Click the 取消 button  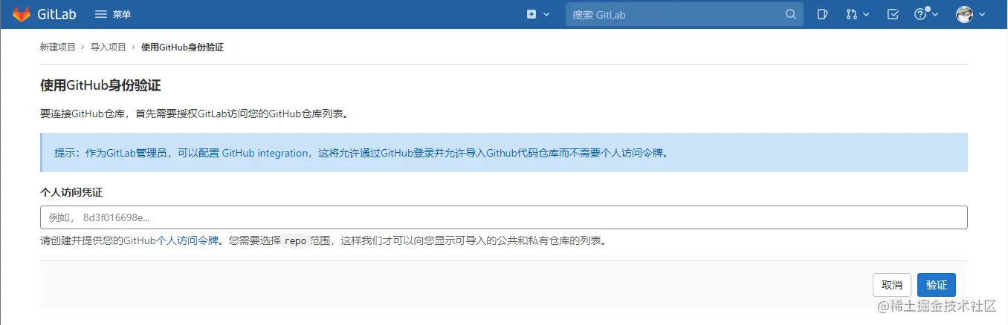coord(891,285)
